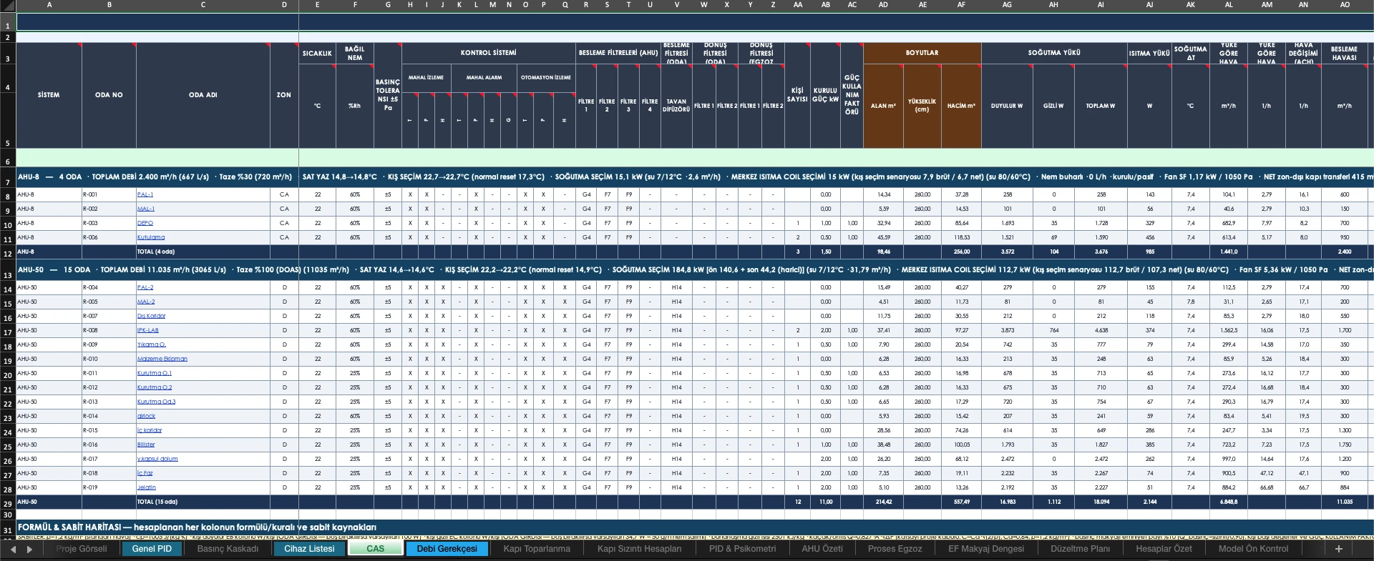The height and width of the screenshot is (561, 1374).
Task: Switch to Düzeltme Planı sheet tab
Action: (x=1080, y=549)
